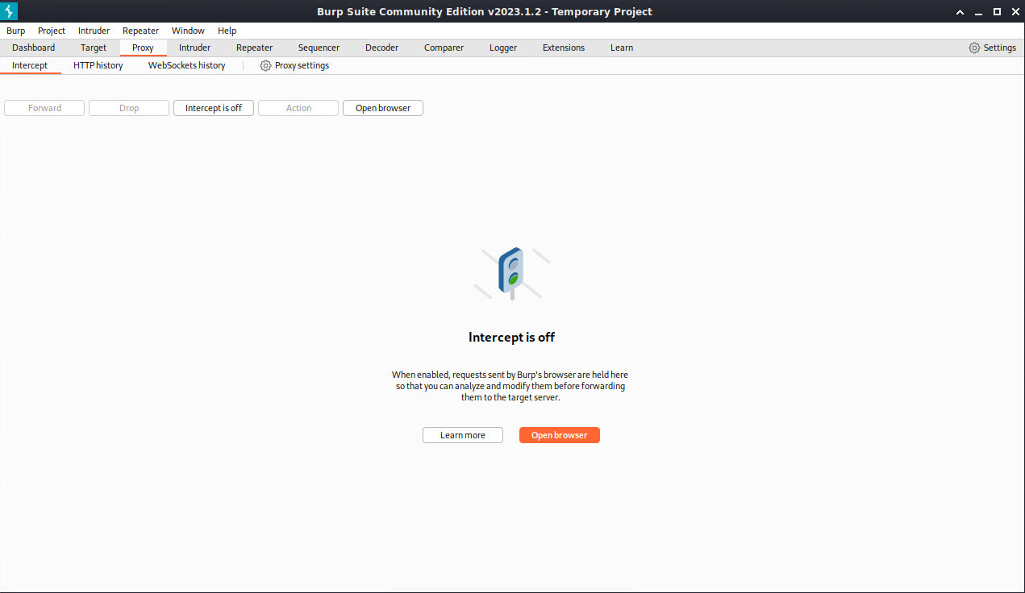Image resolution: width=1025 pixels, height=593 pixels.
Task: Click the Burp Suite logo icon
Action: point(9,11)
